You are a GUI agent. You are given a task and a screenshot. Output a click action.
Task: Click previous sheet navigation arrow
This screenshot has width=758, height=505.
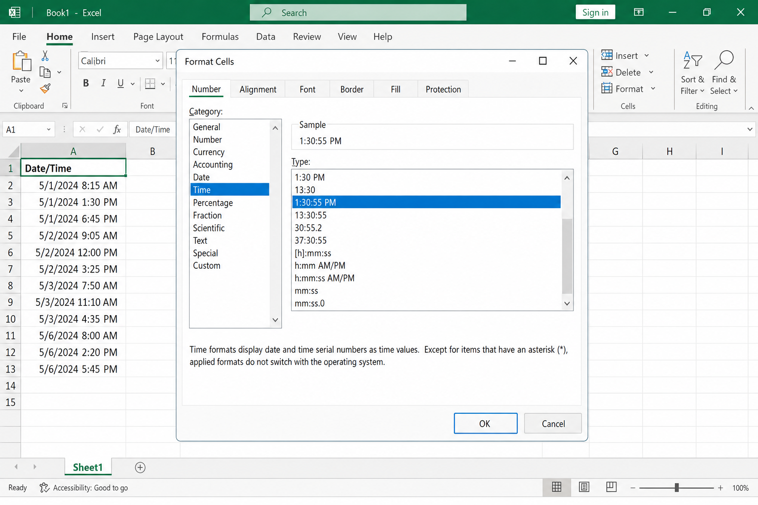tap(16, 467)
